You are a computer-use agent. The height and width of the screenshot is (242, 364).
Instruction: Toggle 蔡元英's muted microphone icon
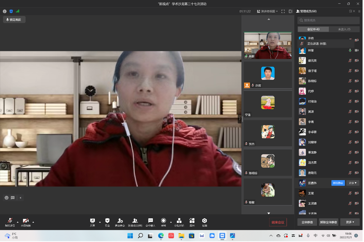point(350,61)
